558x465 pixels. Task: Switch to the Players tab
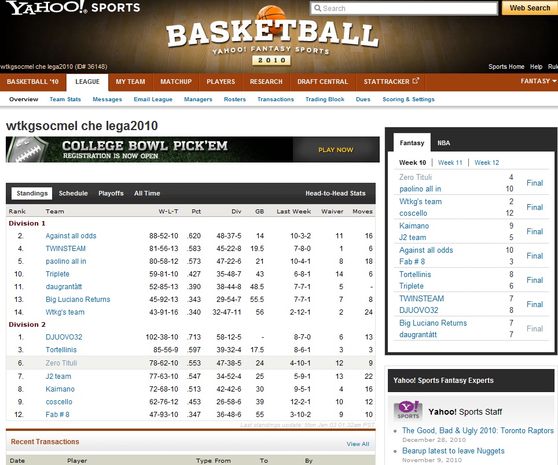pyautogui.click(x=221, y=82)
